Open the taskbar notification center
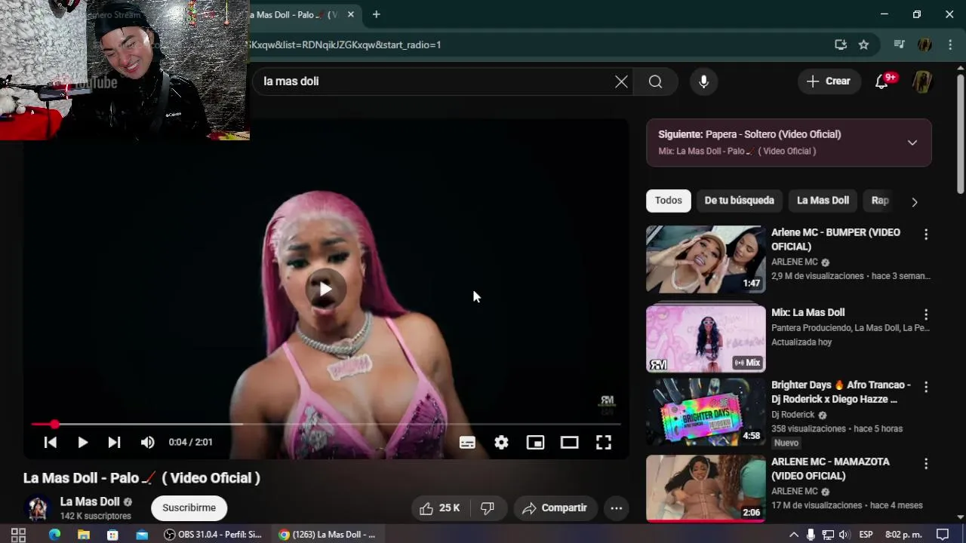Image resolution: width=966 pixels, height=543 pixels. [x=943, y=535]
